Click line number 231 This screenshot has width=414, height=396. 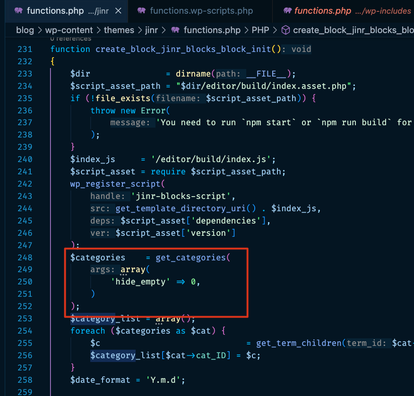pyautogui.click(x=25, y=49)
